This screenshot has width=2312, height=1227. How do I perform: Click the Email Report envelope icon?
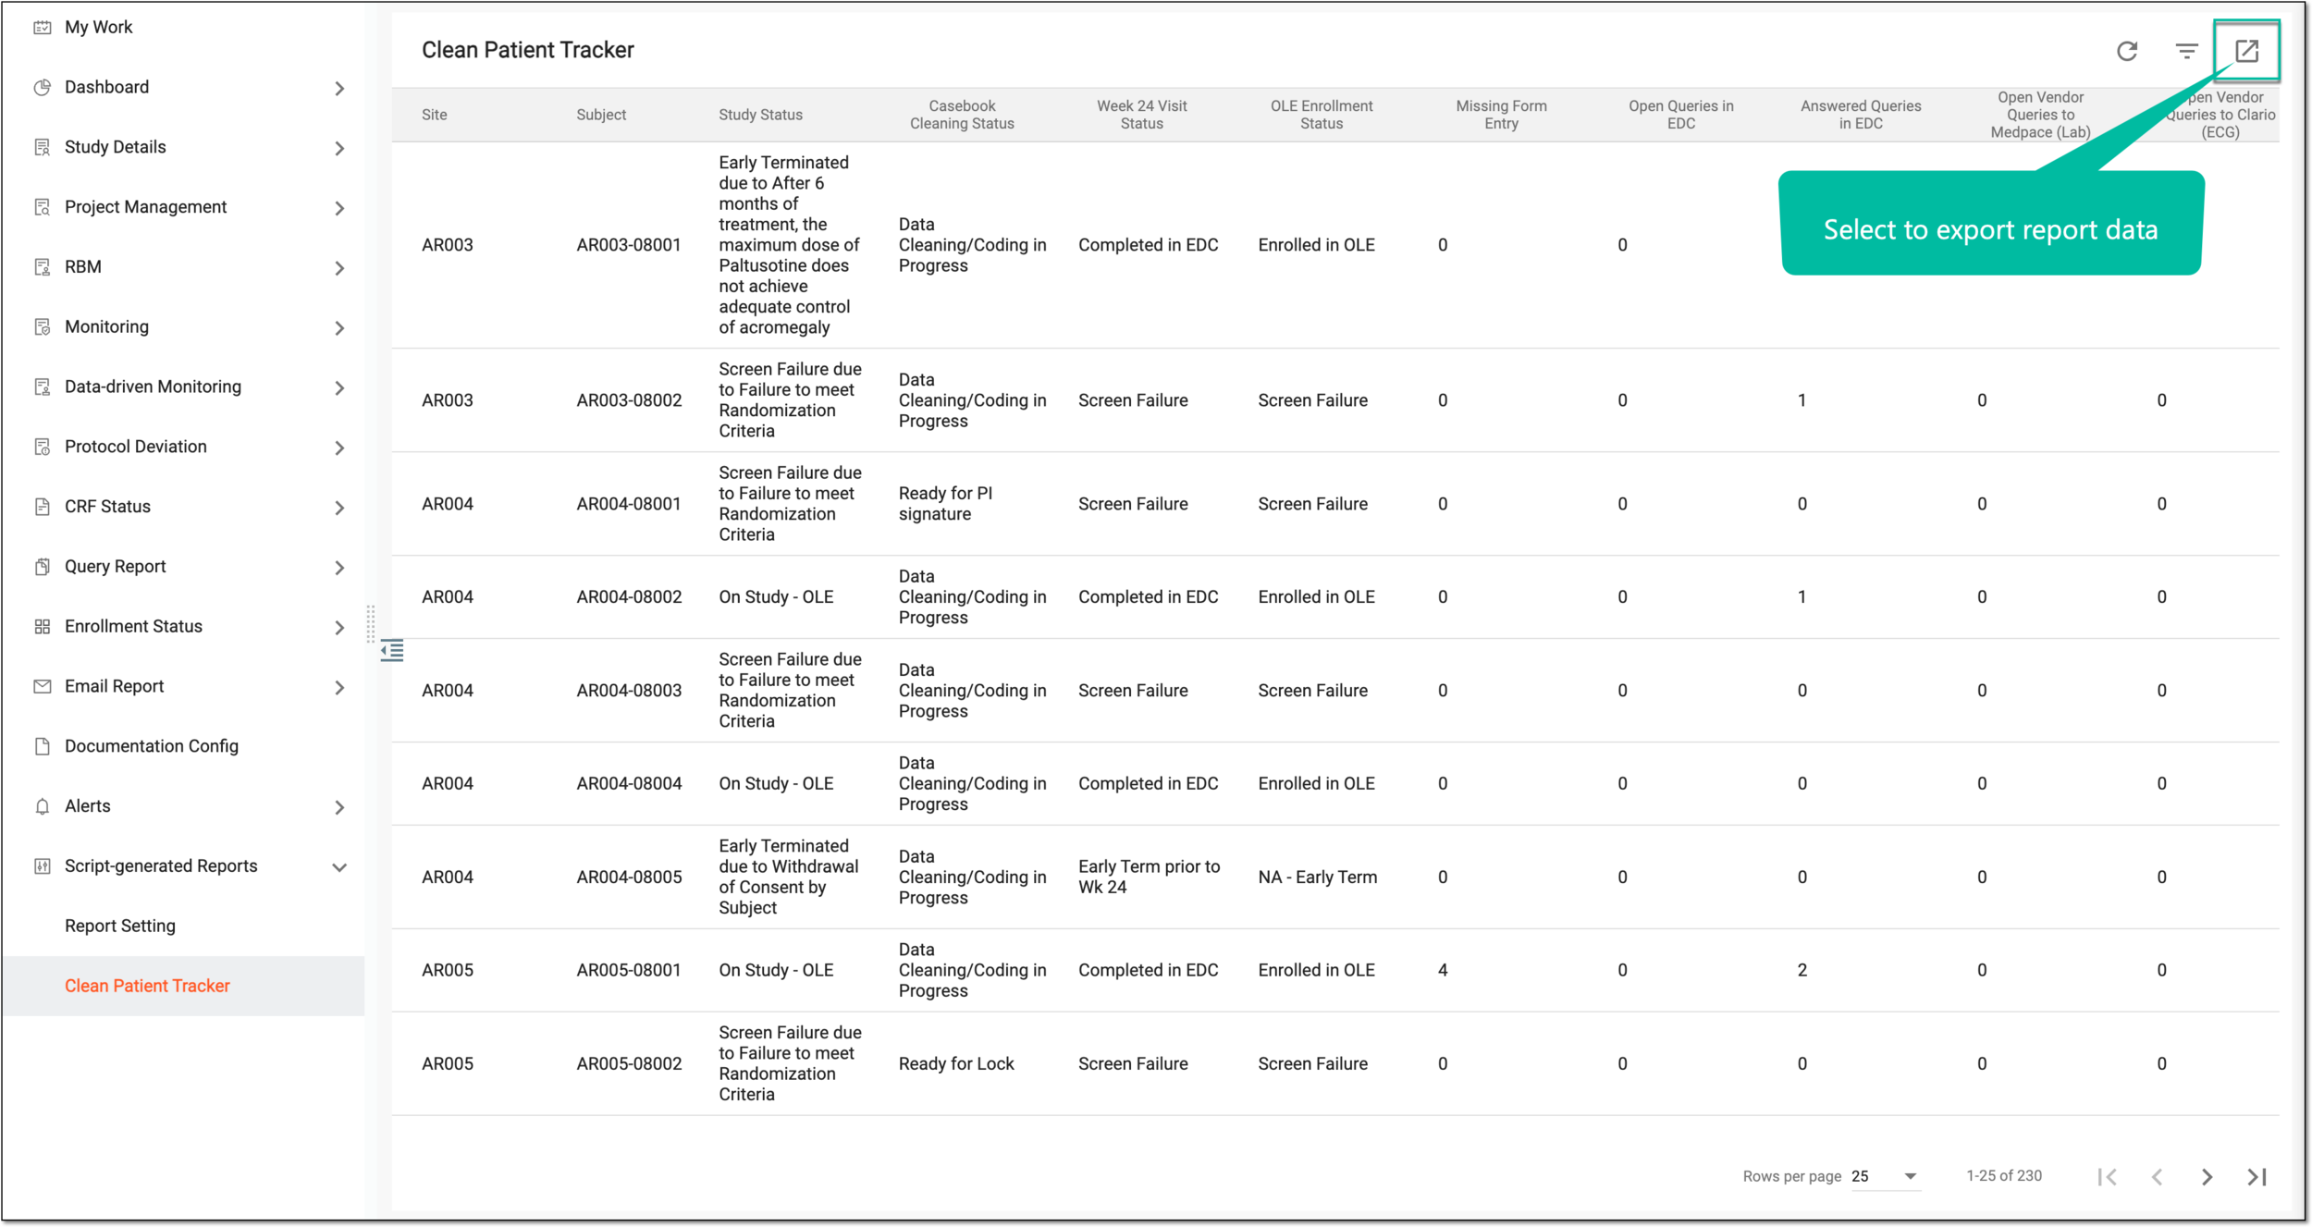click(x=42, y=686)
